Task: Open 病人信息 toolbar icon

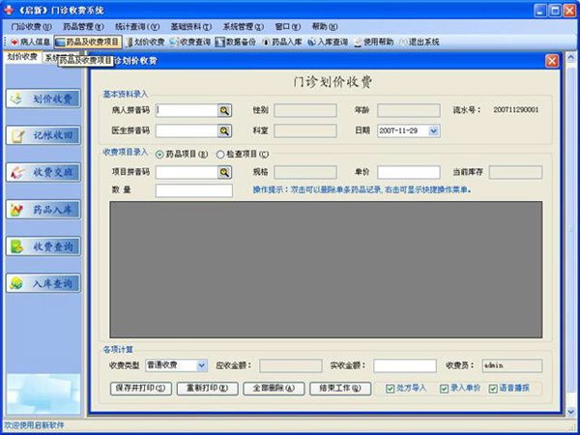Action: point(30,42)
